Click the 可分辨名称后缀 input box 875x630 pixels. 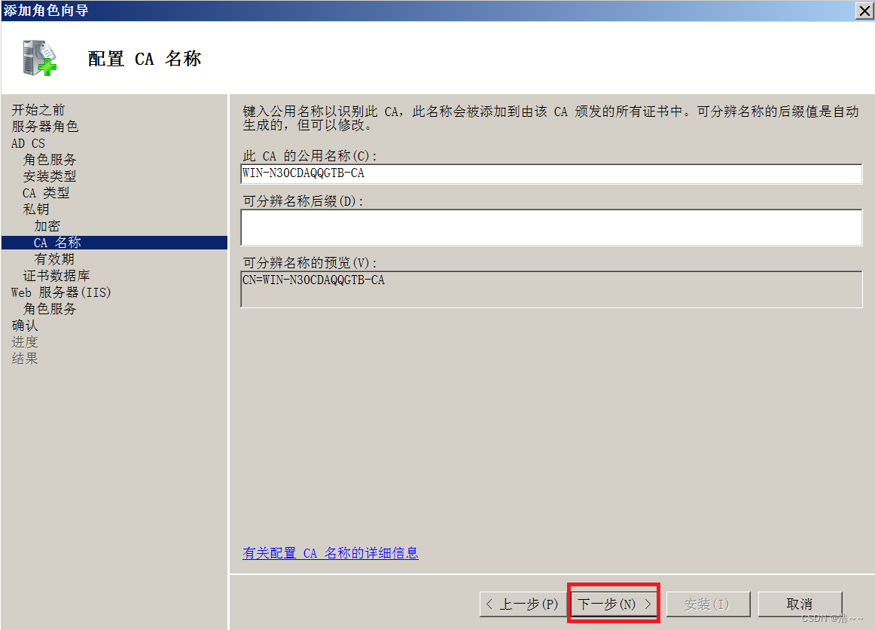pyautogui.click(x=551, y=228)
